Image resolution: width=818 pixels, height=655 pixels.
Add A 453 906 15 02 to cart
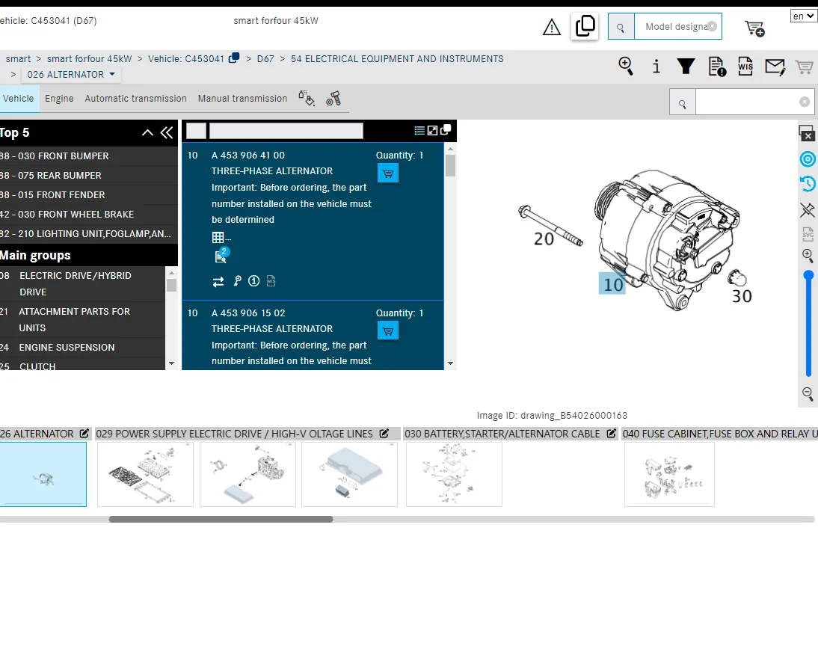(387, 330)
